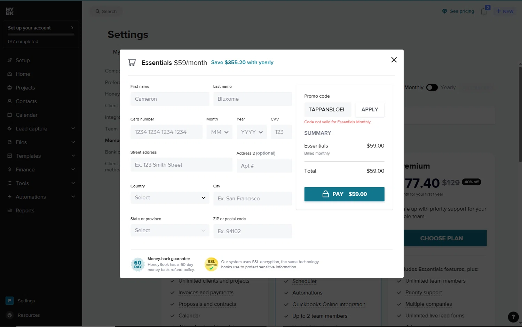
Task: Toggle Monthly/Yearly billing switch
Action: pos(432,87)
